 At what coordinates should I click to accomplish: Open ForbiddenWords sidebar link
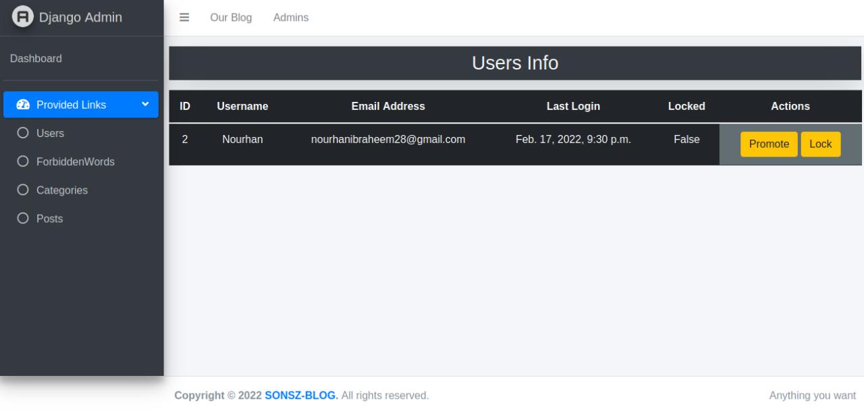tap(81, 162)
